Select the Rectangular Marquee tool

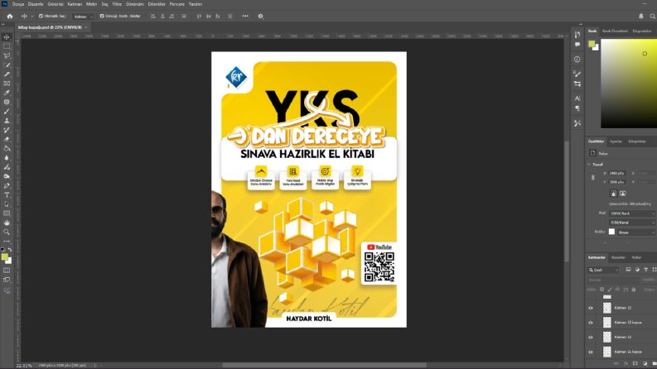coord(7,46)
